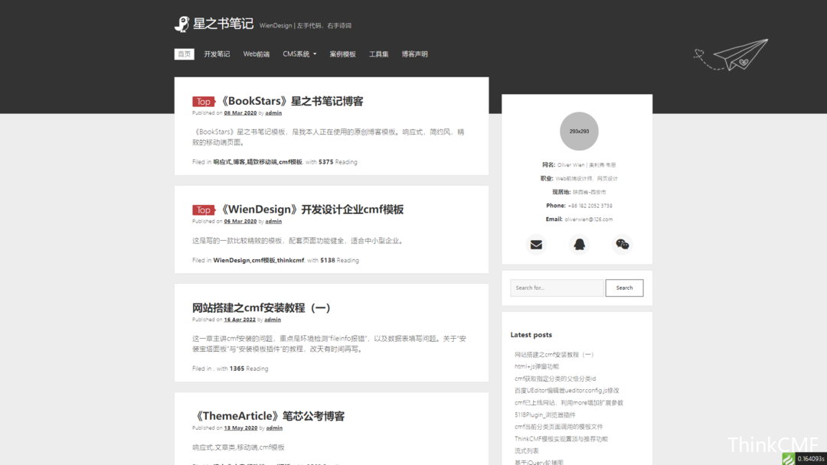Click the green ThinkCMF debug icon
The height and width of the screenshot is (465, 827).
788,459
